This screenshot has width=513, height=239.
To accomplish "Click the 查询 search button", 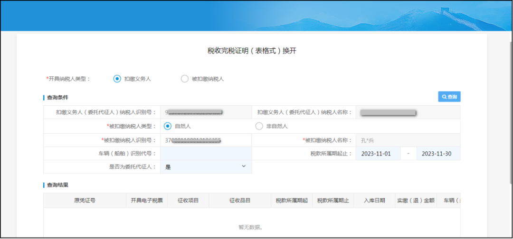I will [449, 97].
